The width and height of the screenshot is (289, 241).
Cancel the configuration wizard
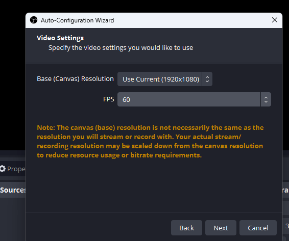coord(258,228)
